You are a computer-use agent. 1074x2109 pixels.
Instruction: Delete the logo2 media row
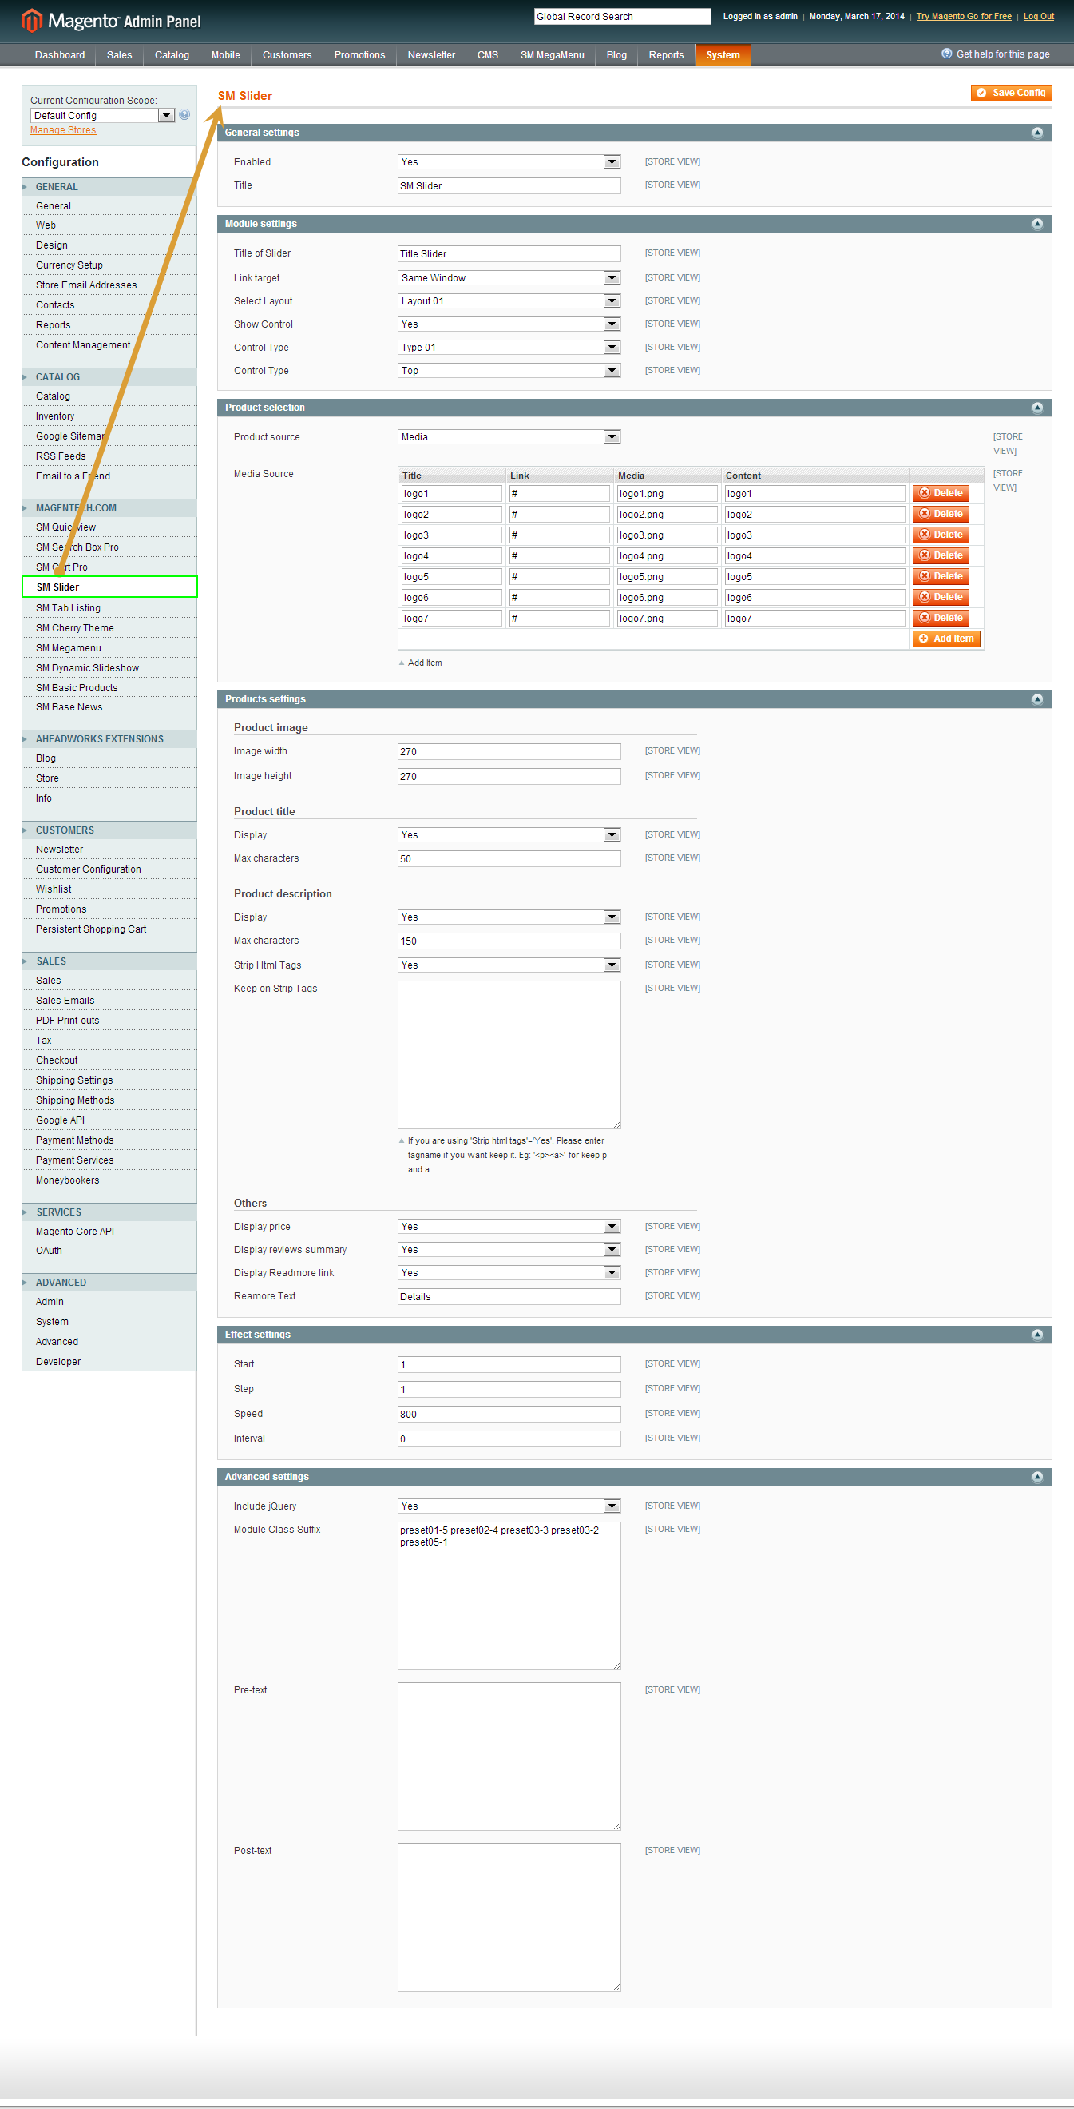941,514
